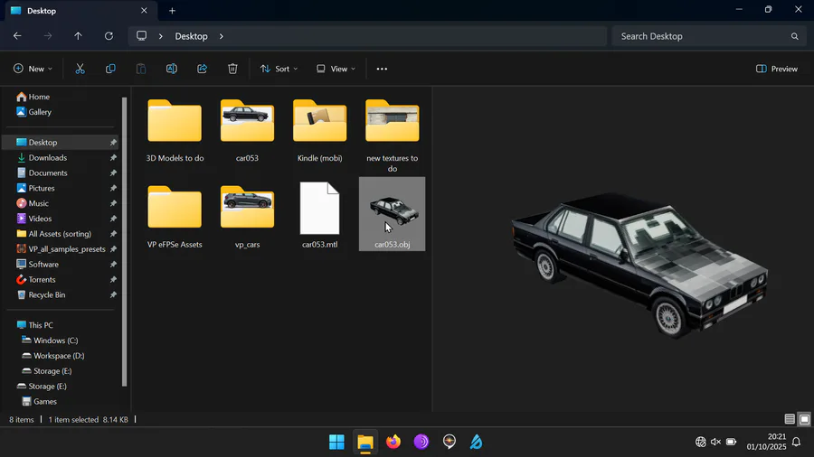Click Desktop in address breadcrumb
Image resolution: width=814 pixels, height=457 pixels.
click(x=191, y=36)
